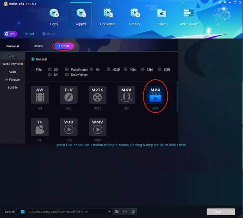Screen dimensions: 243x218
Task: Browse output folder with folder icon
Action: (117, 212)
